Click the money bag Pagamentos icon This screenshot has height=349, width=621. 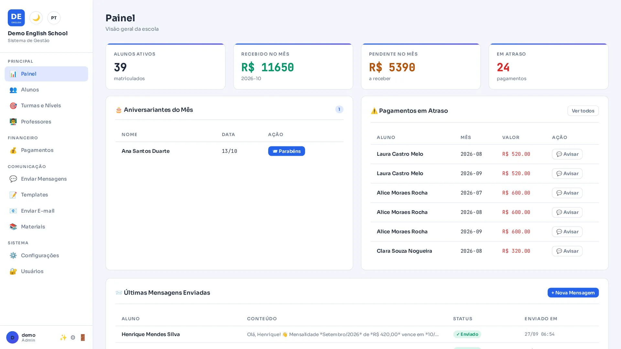(x=13, y=150)
